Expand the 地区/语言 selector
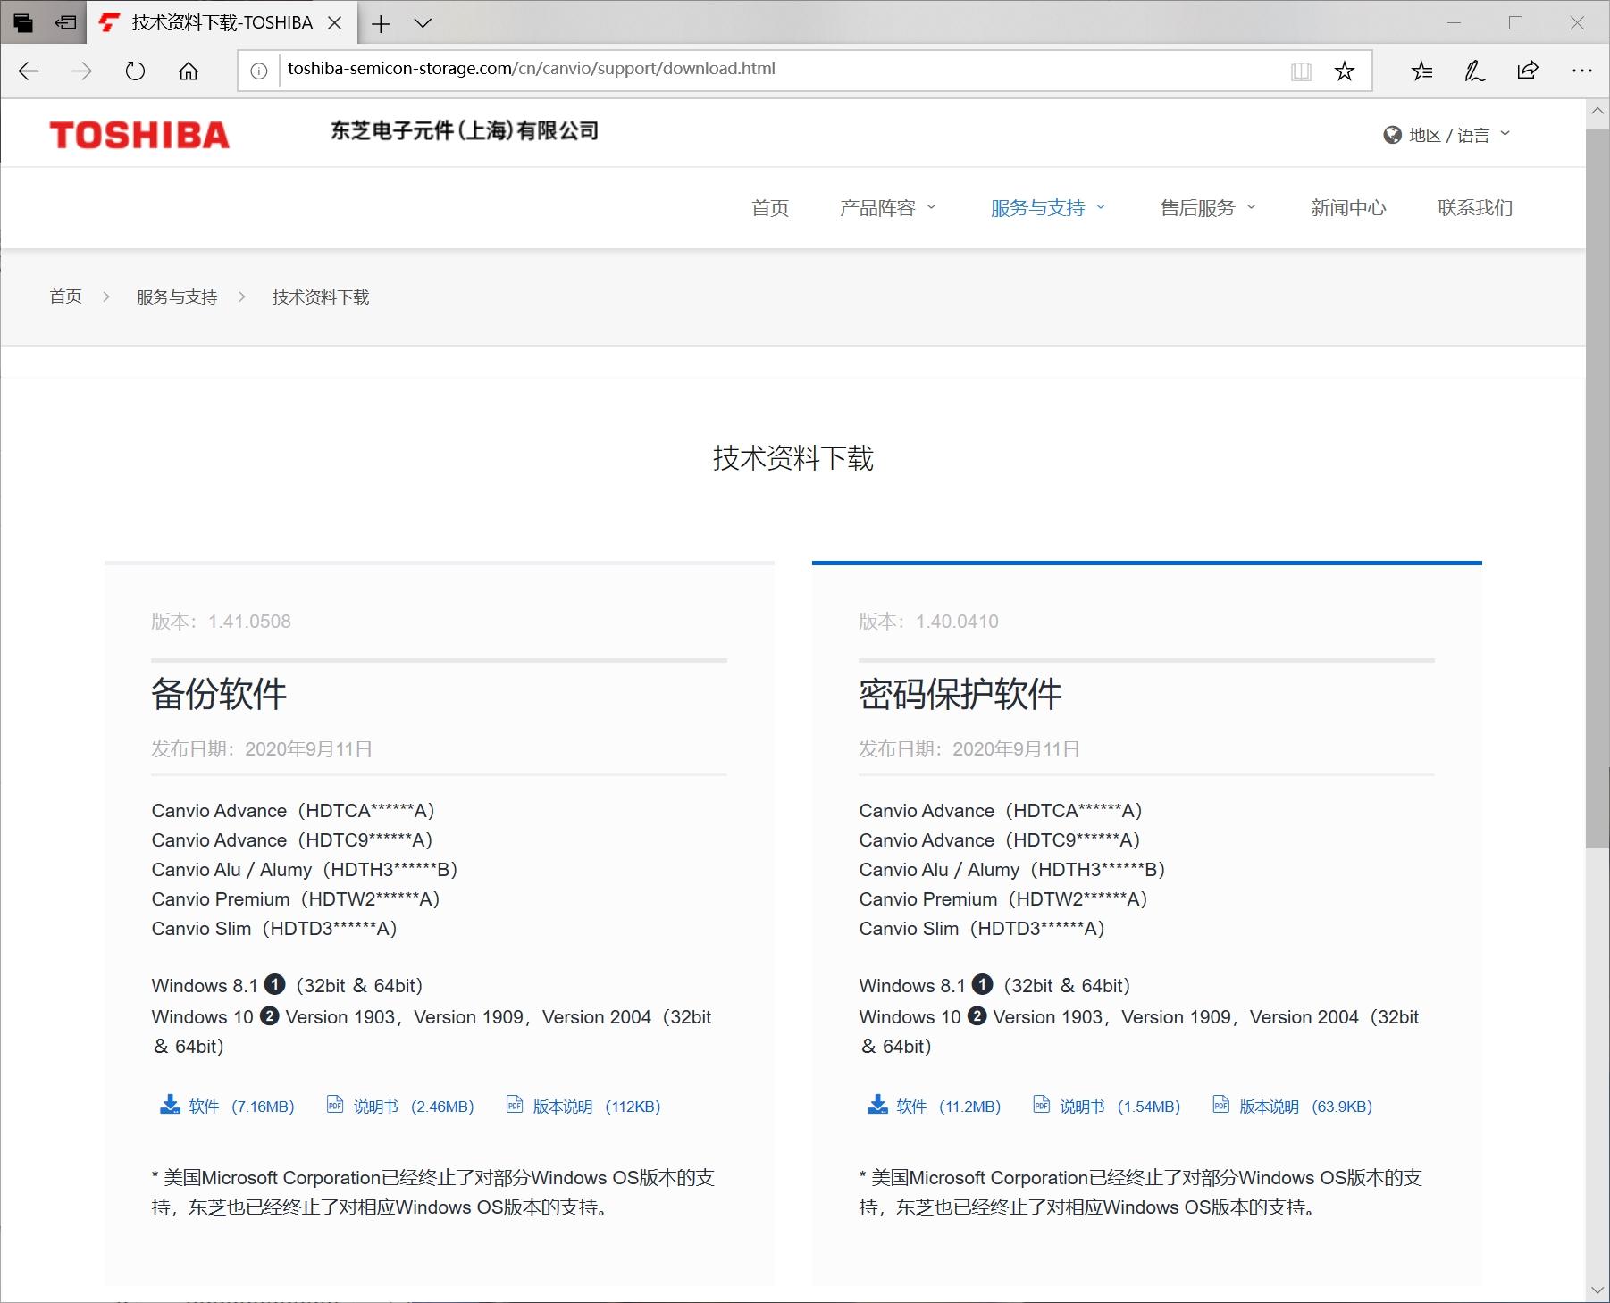This screenshot has height=1303, width=1610. [x=1506, y=133]
